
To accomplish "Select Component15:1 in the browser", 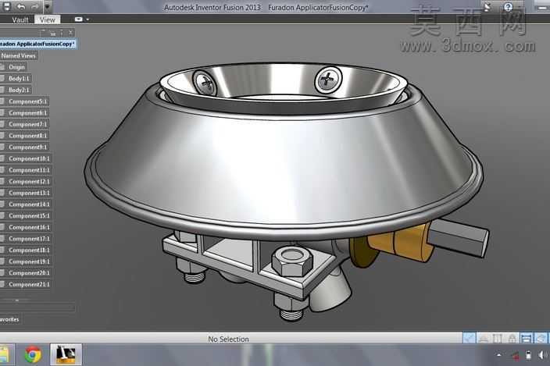I will click(30, 215).
